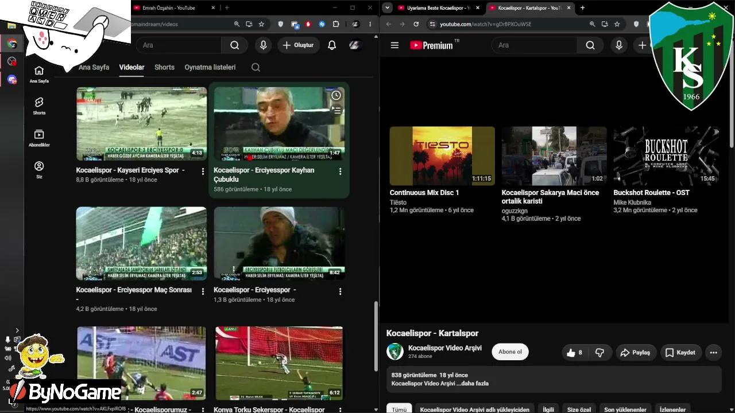Open Buckshot Roulette - OST thumbnail
This screenshot has width=735, height=413.
pos(666,156)
